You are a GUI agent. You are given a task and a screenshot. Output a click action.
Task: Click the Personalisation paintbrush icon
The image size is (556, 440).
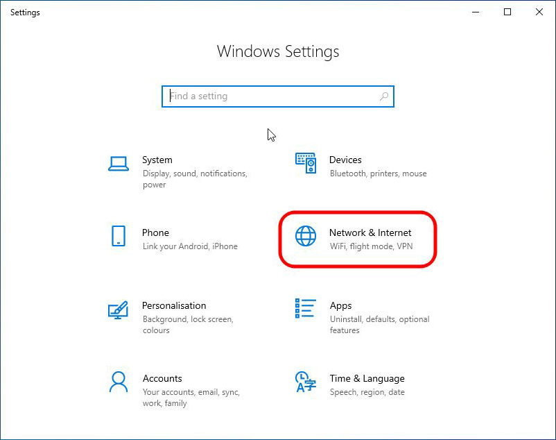point(119,310)
